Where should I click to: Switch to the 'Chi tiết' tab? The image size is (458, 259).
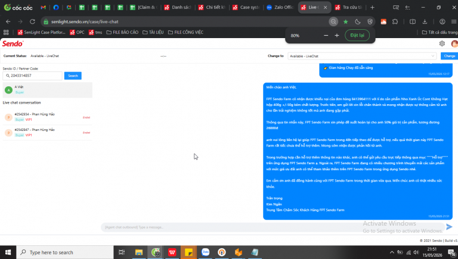point(212,7)
